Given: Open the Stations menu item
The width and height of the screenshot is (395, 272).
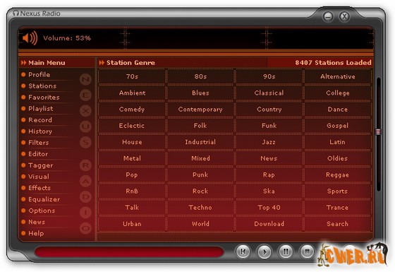Looking at the screenshot, I should pos(42,85).
